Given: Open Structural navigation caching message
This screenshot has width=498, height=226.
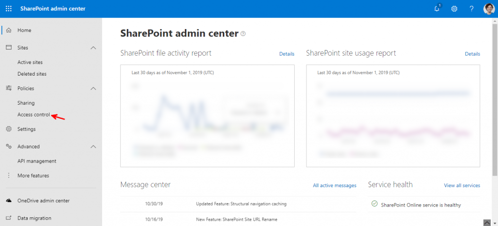Looking at the screenshot, I should pos(241,204).
